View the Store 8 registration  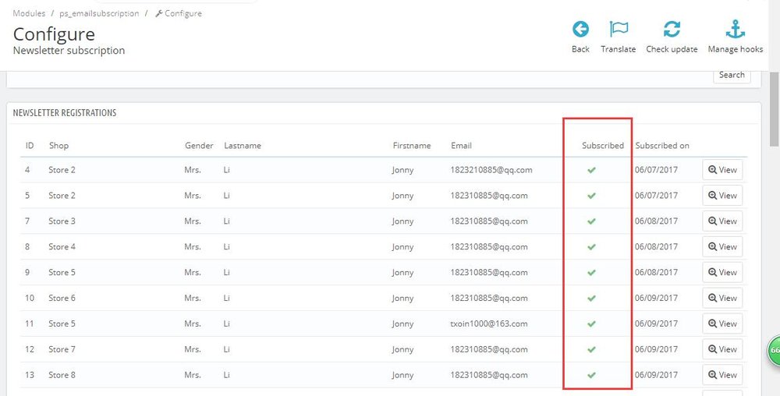click(x=722, y=375)
